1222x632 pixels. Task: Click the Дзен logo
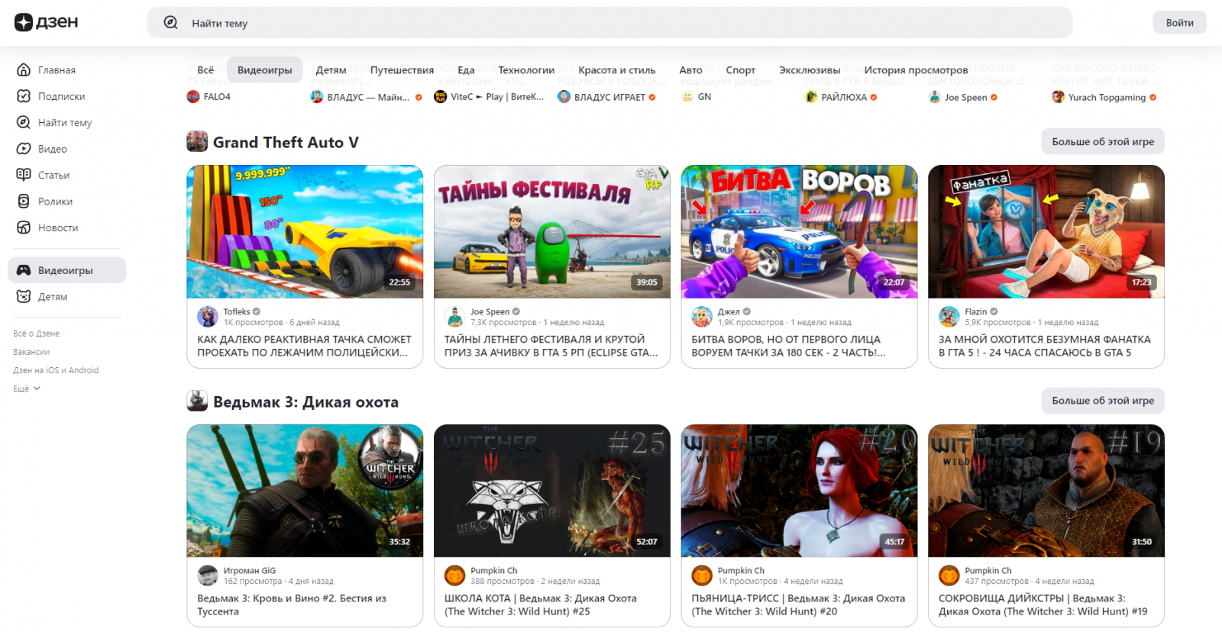point(46,22)
